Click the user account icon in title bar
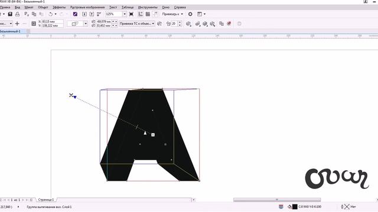378x212 pixels. tap(366, 1)
